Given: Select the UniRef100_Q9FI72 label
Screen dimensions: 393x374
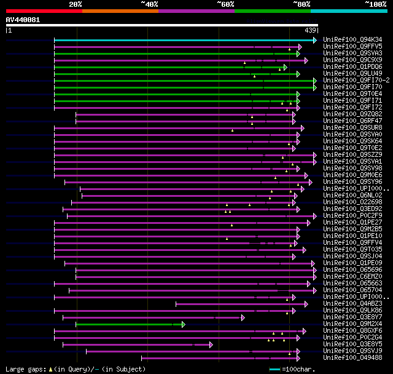Looking at the screenshot, I should (x=352, y=107).
